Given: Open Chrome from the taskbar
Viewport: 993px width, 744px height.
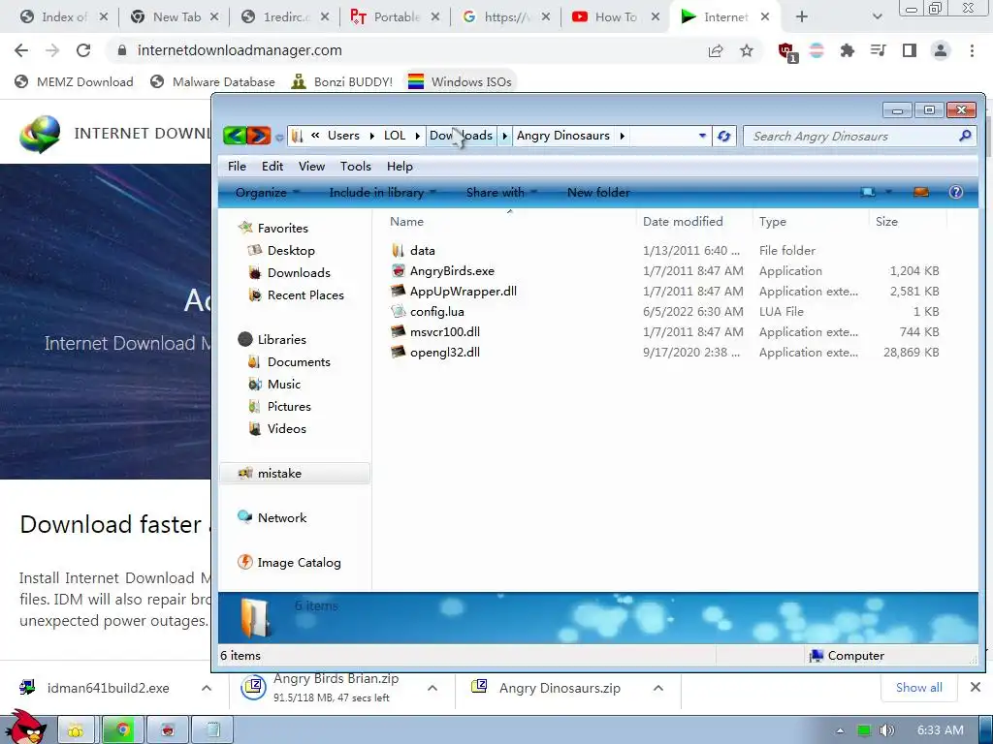Looking at the screenshot, I should point(123,730).
